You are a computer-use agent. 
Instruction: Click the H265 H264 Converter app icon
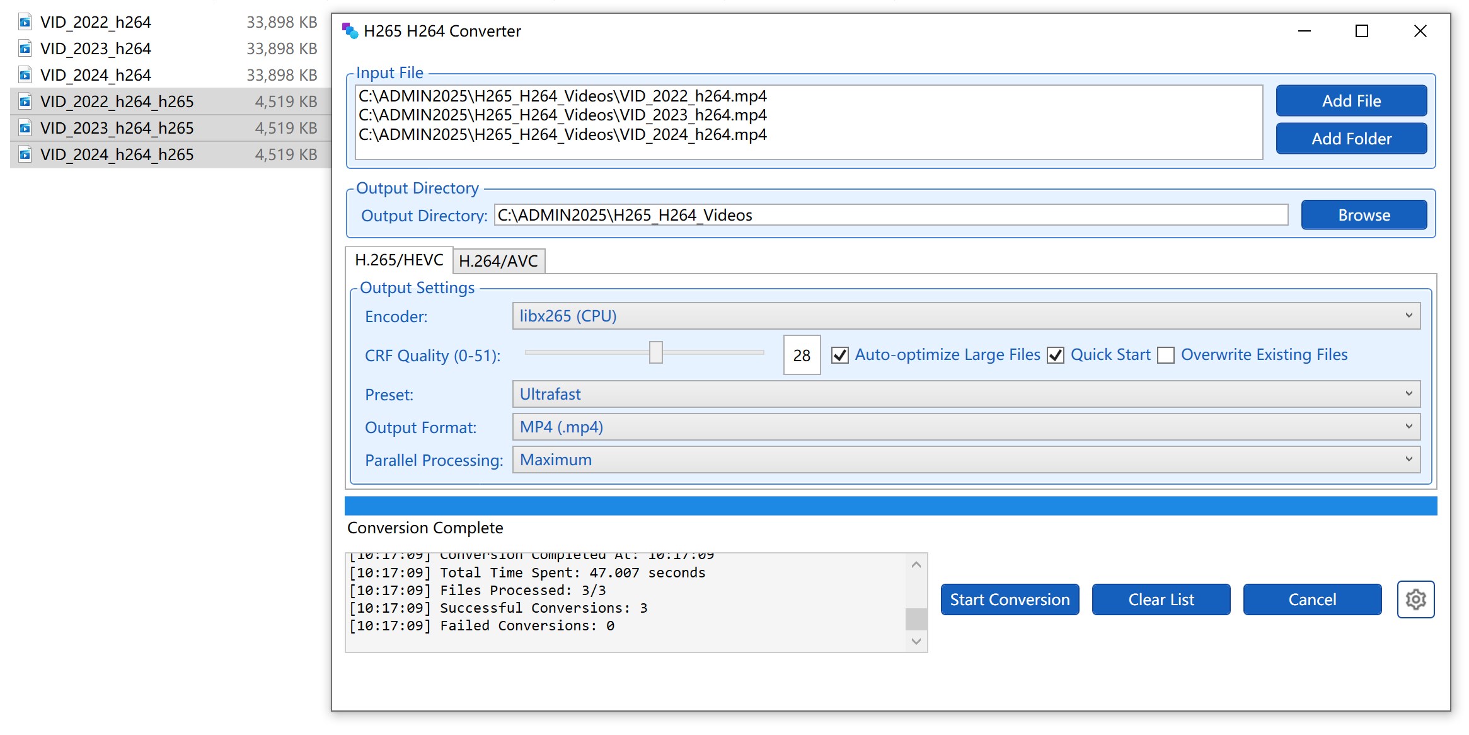[350, 30]
